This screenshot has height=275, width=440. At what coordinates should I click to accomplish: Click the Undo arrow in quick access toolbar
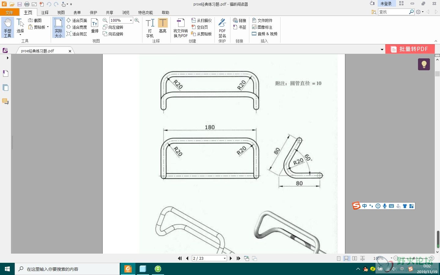tap(49, 4)
